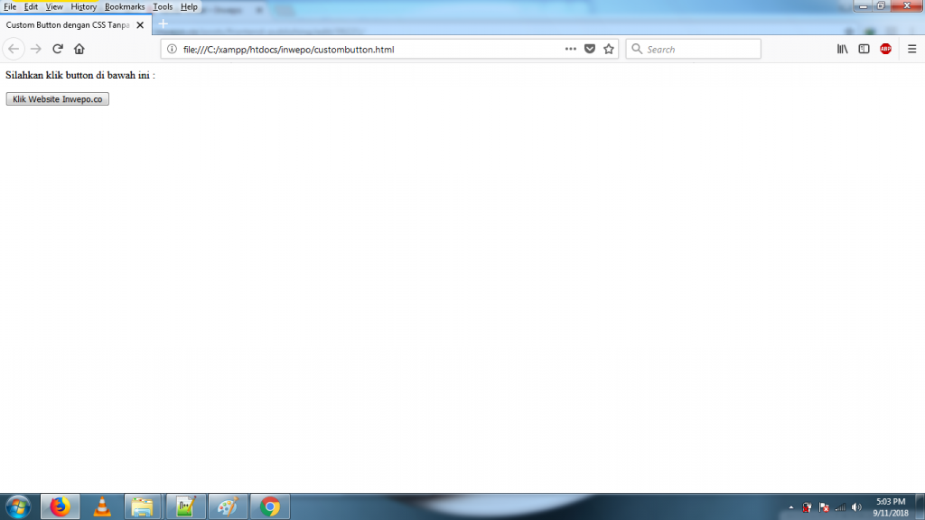Open the Firefox home page
The image size is (925, 520).
79,49
